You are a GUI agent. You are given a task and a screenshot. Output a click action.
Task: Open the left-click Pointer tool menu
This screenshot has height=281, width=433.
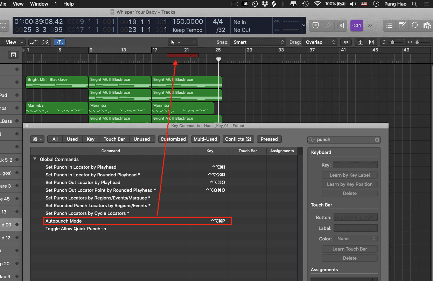pos(175,42)
